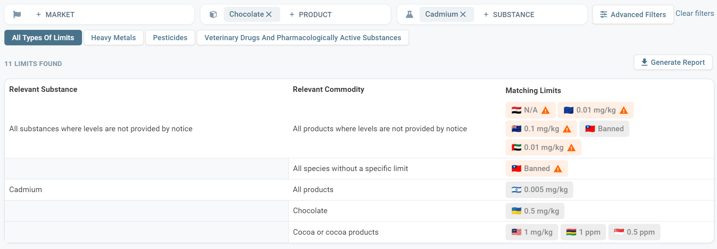This screenshot has width=717, height=249.
Task: Click the Matching Limits column header
Action: [533, 91]
